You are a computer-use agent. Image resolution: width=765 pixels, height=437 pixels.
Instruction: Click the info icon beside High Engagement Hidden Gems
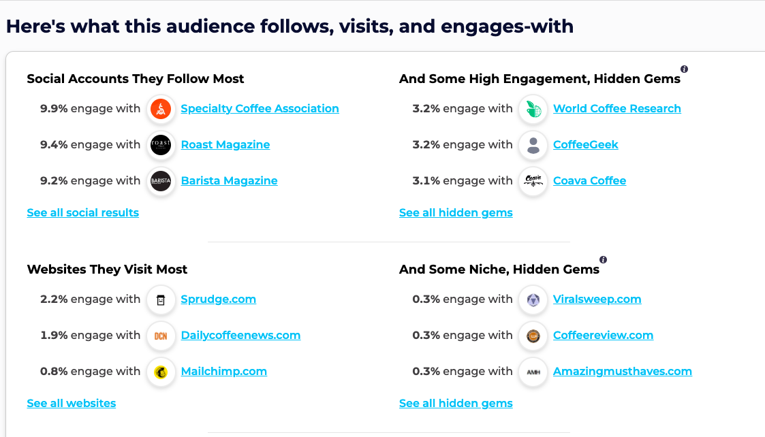point(684,69)
